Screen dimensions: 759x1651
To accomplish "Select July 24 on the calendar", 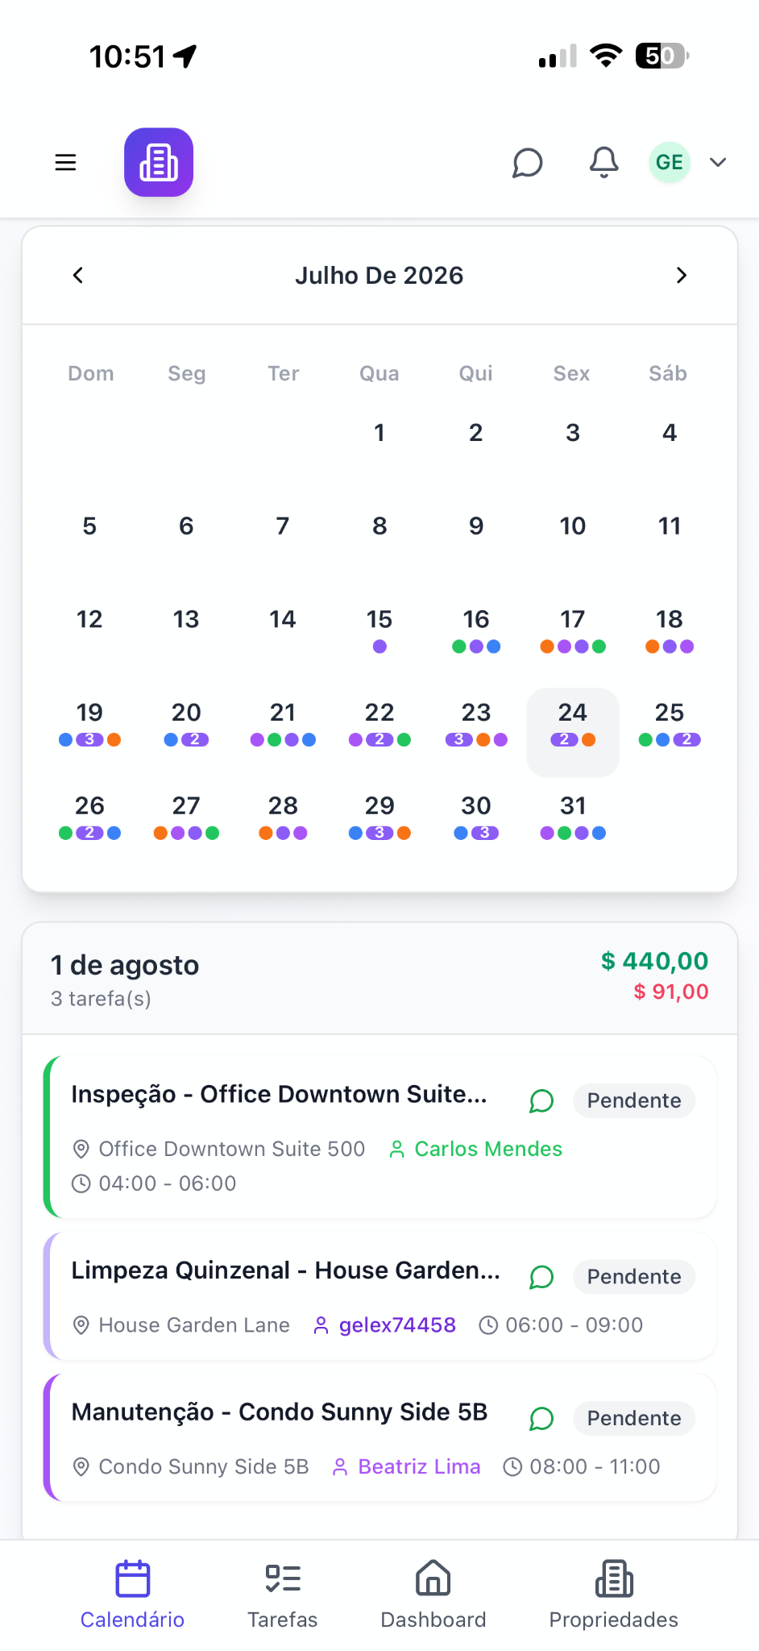I will coord(573,732).
